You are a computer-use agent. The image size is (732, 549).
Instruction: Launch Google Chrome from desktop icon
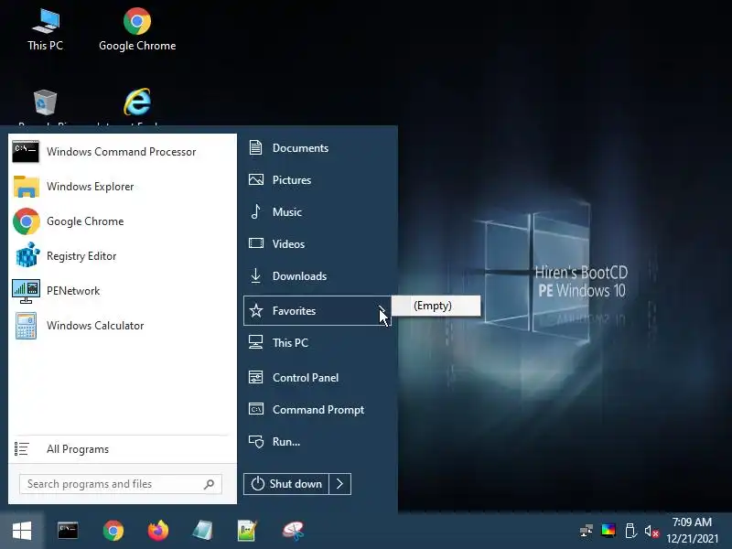(137, 30)
